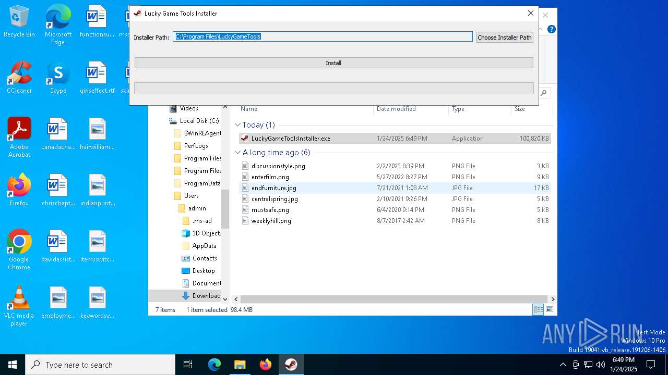Show hidden system tray icons
The height and width of the screenshot is (375, 668).
pyautogui.click(x=563, y=365)
